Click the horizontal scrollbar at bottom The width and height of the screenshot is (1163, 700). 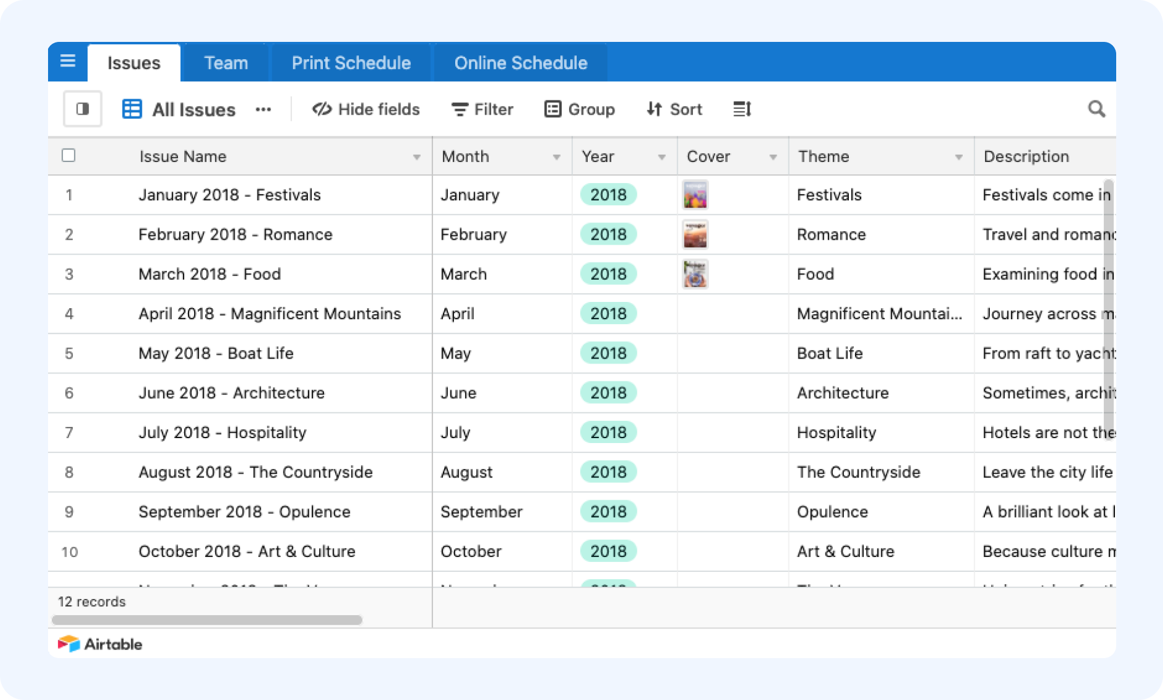click(207, 619)
